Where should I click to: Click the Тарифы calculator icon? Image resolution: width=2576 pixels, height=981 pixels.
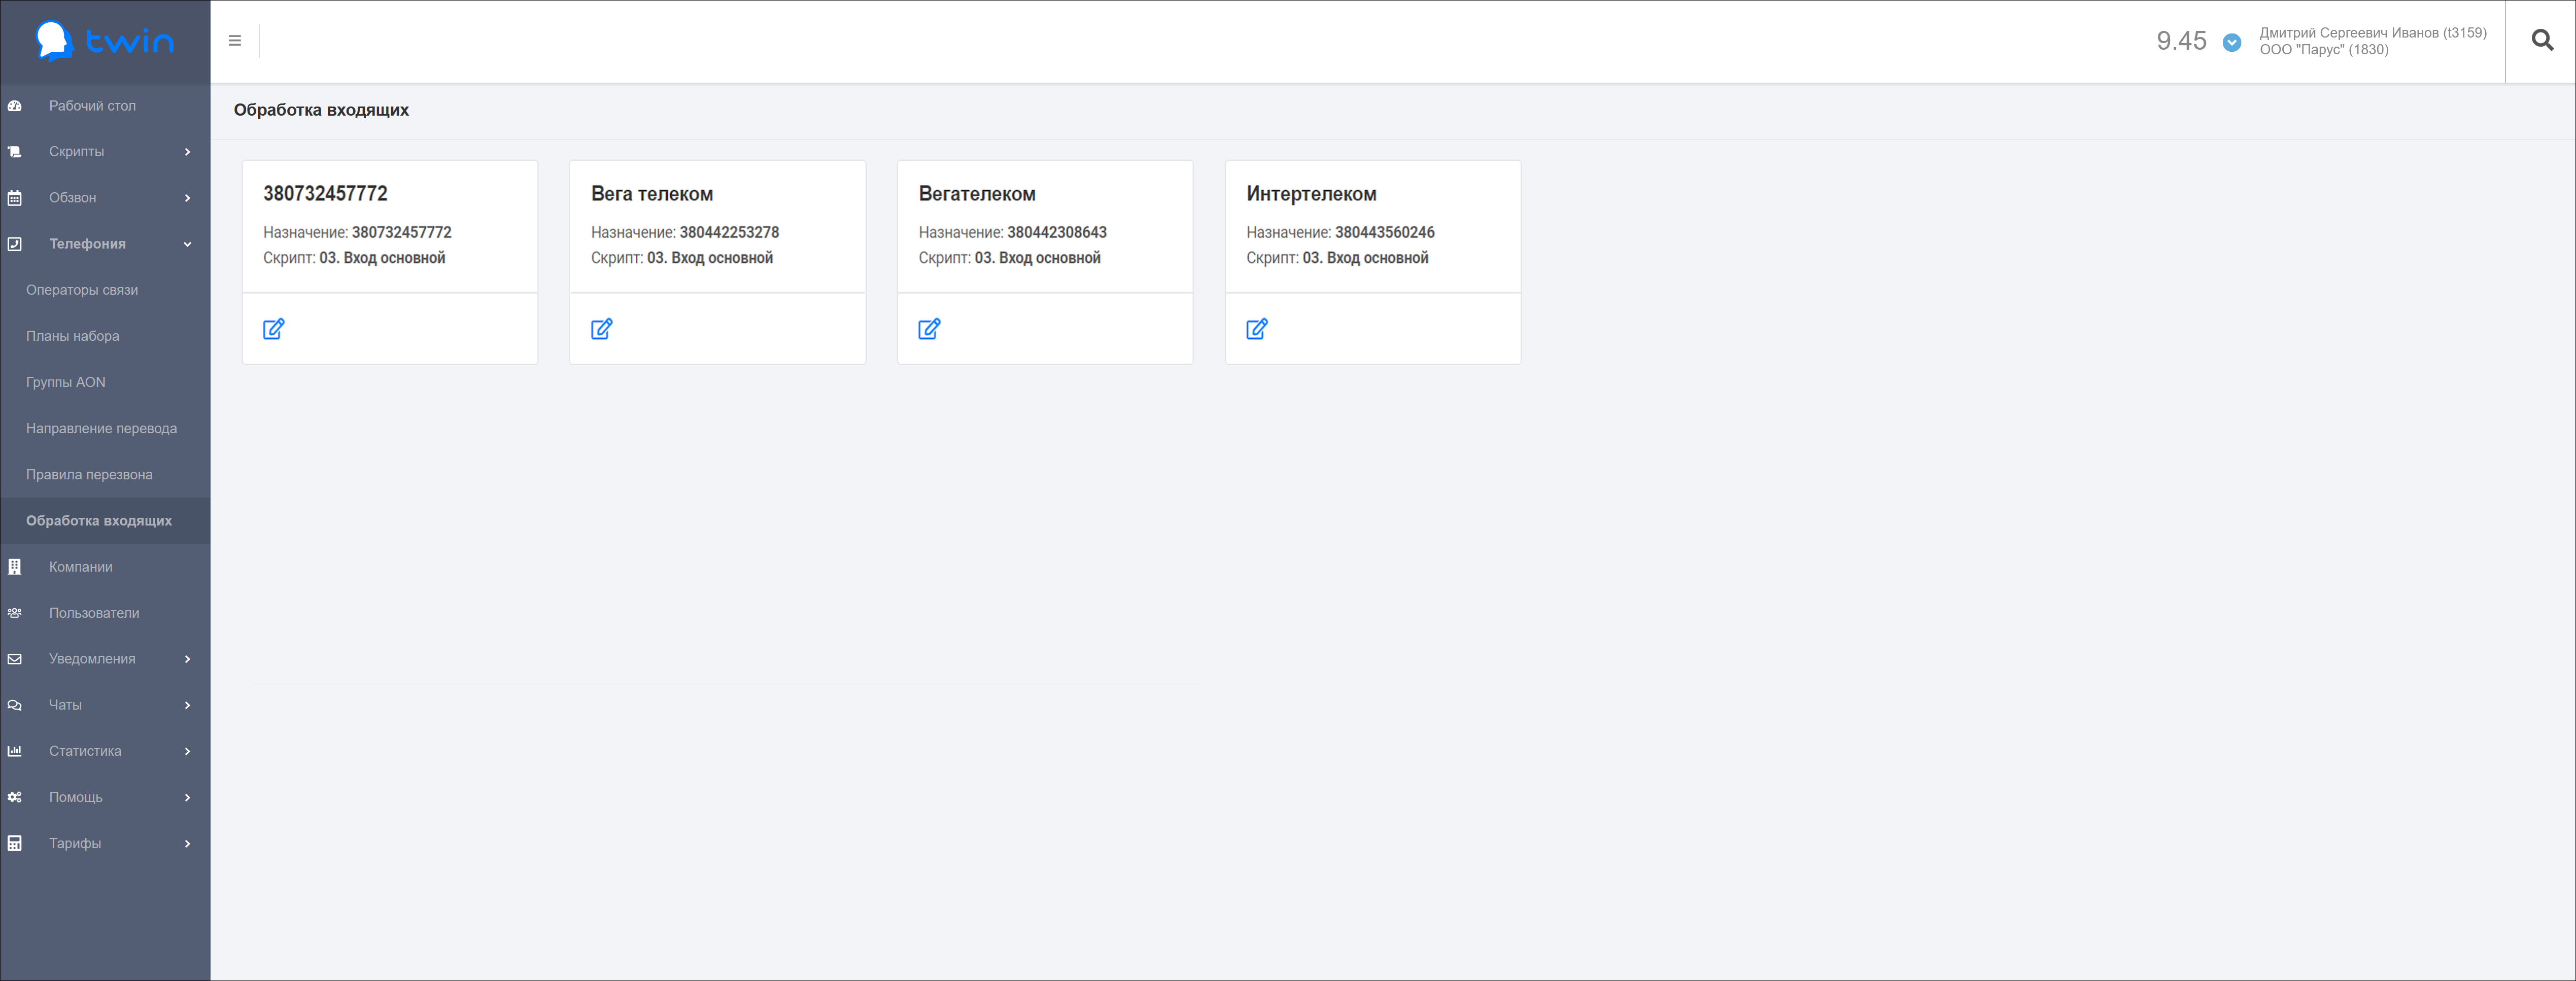[x=15, y=843]
